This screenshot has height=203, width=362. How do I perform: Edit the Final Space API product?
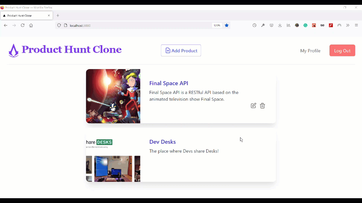[253, 105]
